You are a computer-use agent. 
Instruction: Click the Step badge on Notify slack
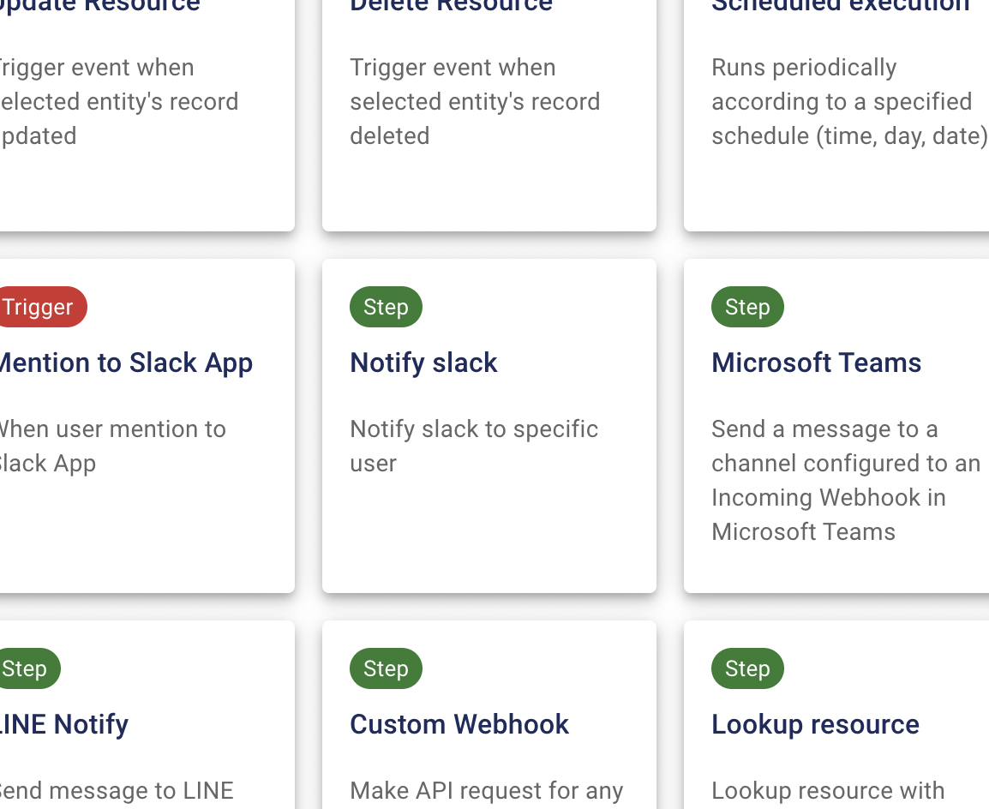(x=386, y=307)
